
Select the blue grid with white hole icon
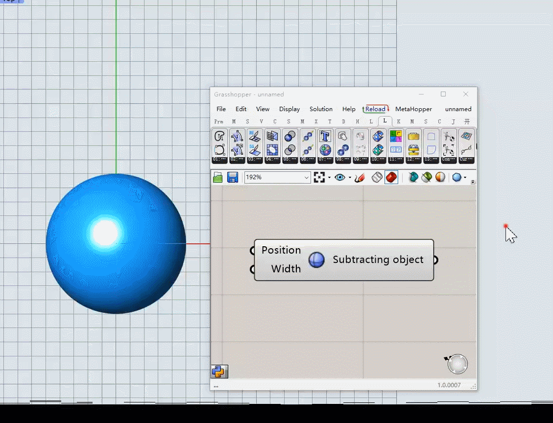[272, 150]
